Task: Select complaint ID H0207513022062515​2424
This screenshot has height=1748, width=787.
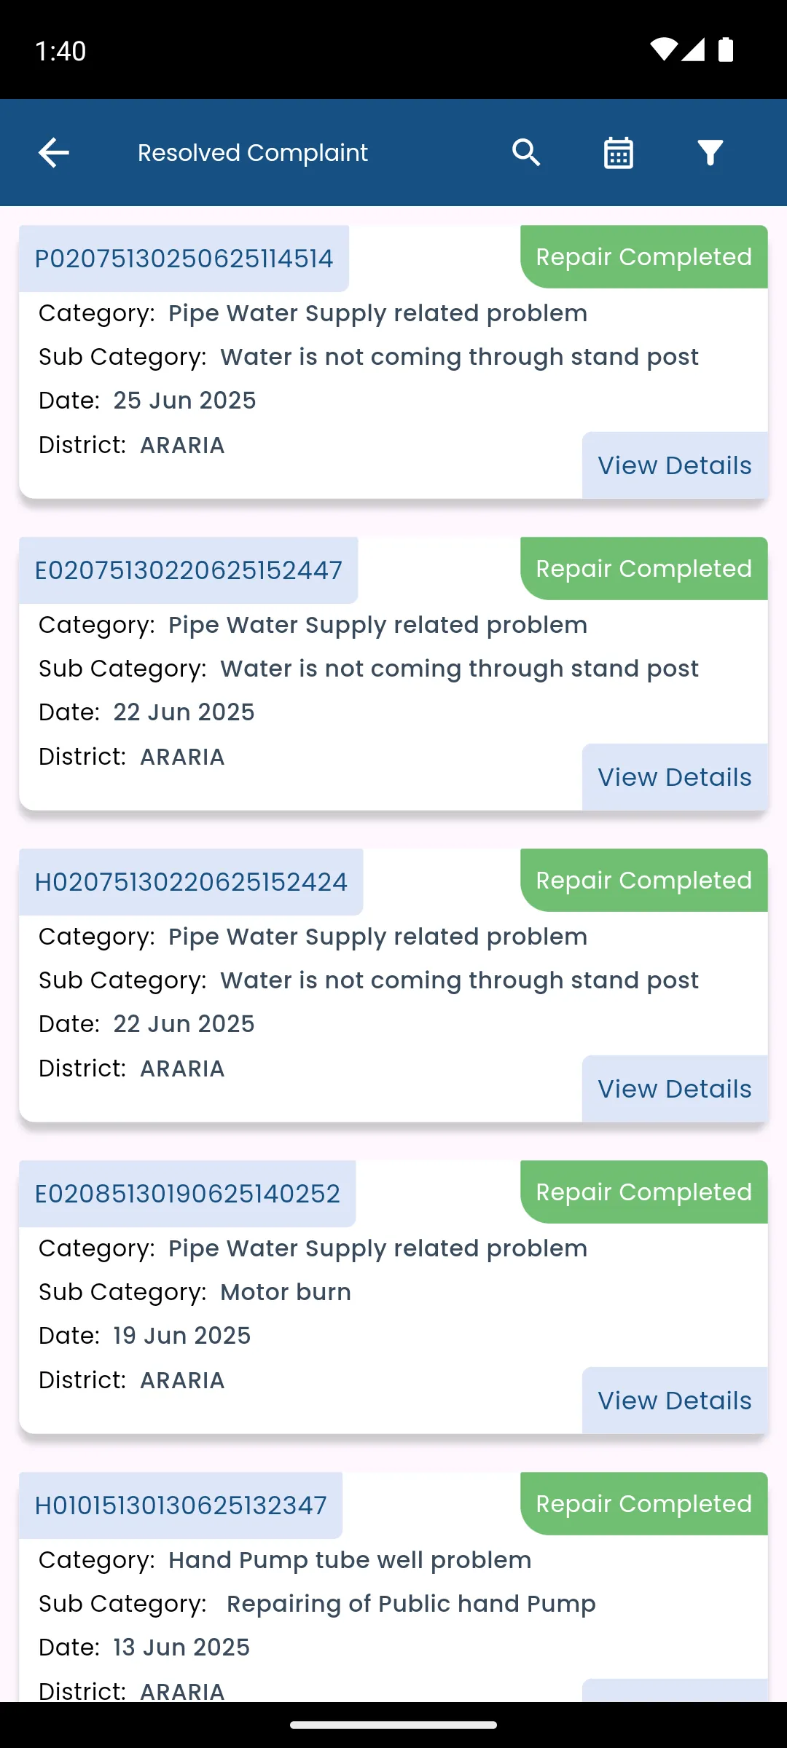Action: coord(191,882)
